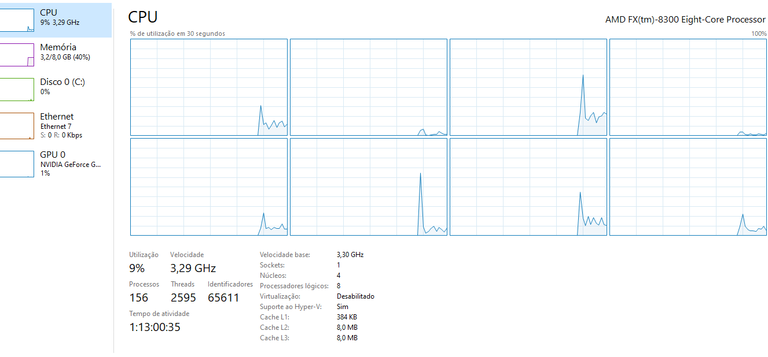
Task: Click the '3,2/8,0 GB (40%)' memory text
Action: pos(65,57)
